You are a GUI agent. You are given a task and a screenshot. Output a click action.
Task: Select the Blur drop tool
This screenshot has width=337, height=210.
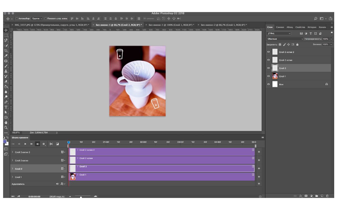point(6,92)
